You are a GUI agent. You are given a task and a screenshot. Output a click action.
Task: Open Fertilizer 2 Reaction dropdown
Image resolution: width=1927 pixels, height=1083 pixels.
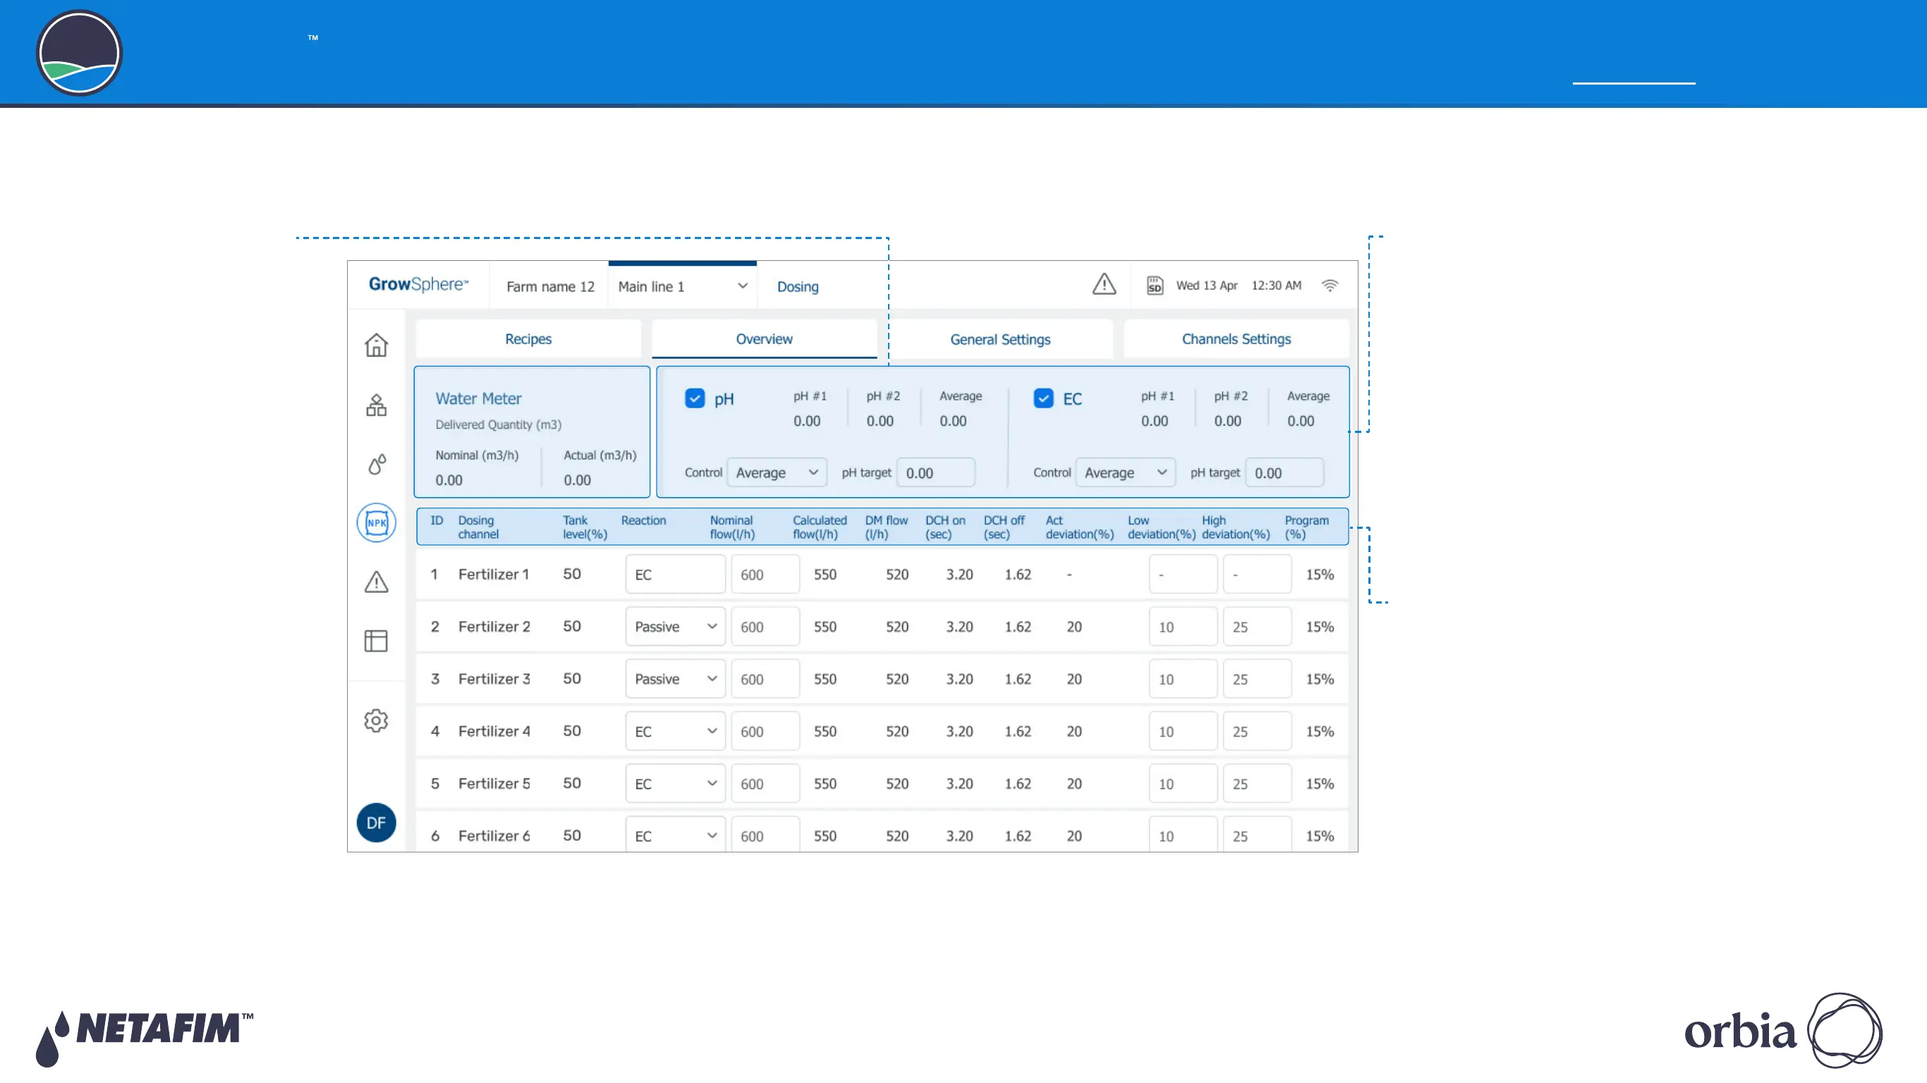[x=675, y=627]
